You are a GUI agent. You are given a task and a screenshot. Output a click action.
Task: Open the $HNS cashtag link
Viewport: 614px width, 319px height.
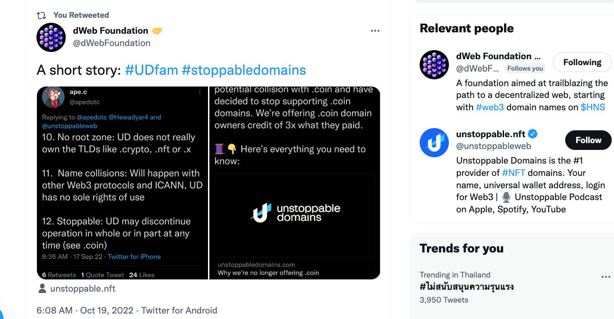pyautogui.click(x=593, y=107)
